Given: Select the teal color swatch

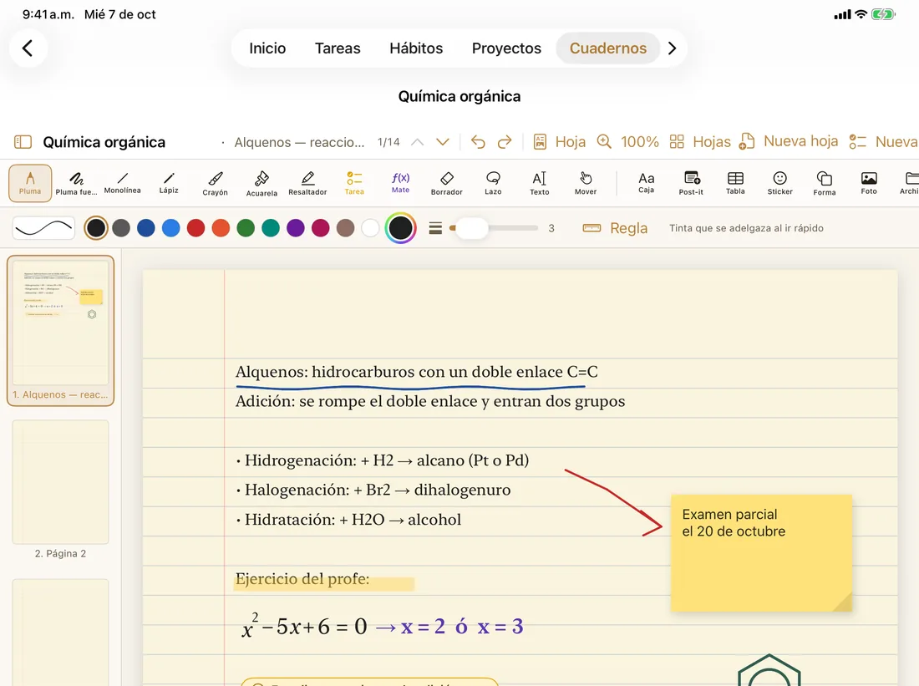Looking at the screenshot, I should [x=270, y=228].
